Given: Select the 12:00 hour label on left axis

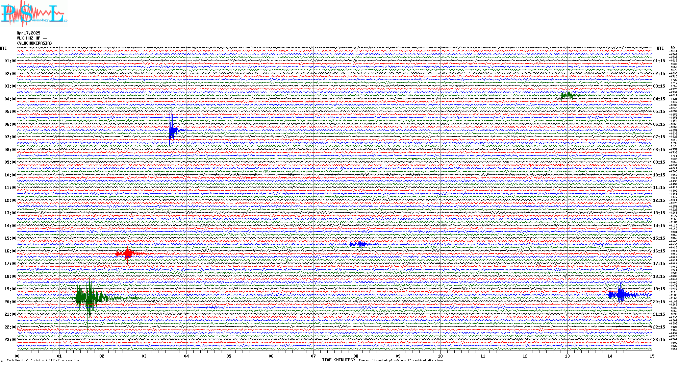Looking at the screenshot, I should [10, 200].
